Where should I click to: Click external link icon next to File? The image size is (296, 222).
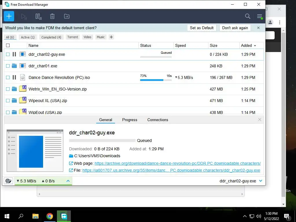[71, 170]
